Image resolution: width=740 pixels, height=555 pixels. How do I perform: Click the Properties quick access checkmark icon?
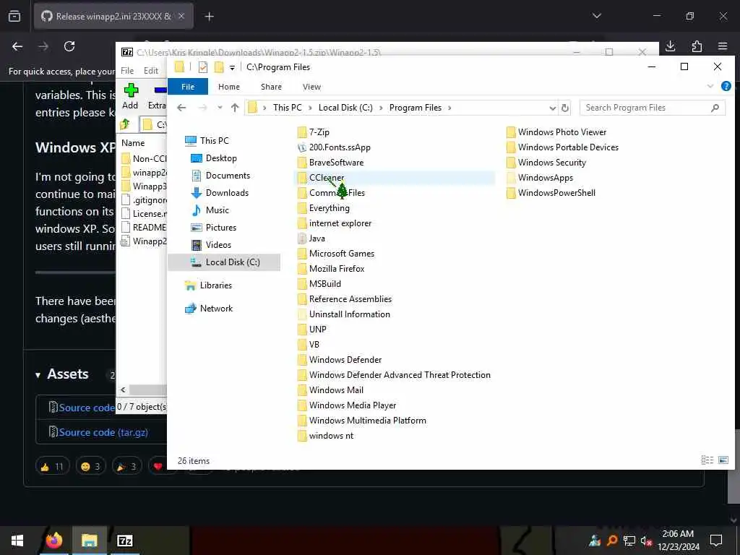[x=203, y=67]
